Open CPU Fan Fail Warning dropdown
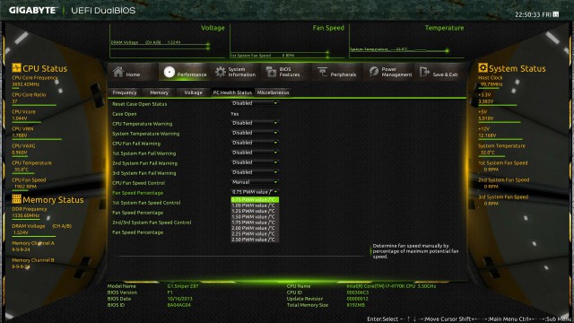This screenshot has height=323, width=574. [255, 143]
